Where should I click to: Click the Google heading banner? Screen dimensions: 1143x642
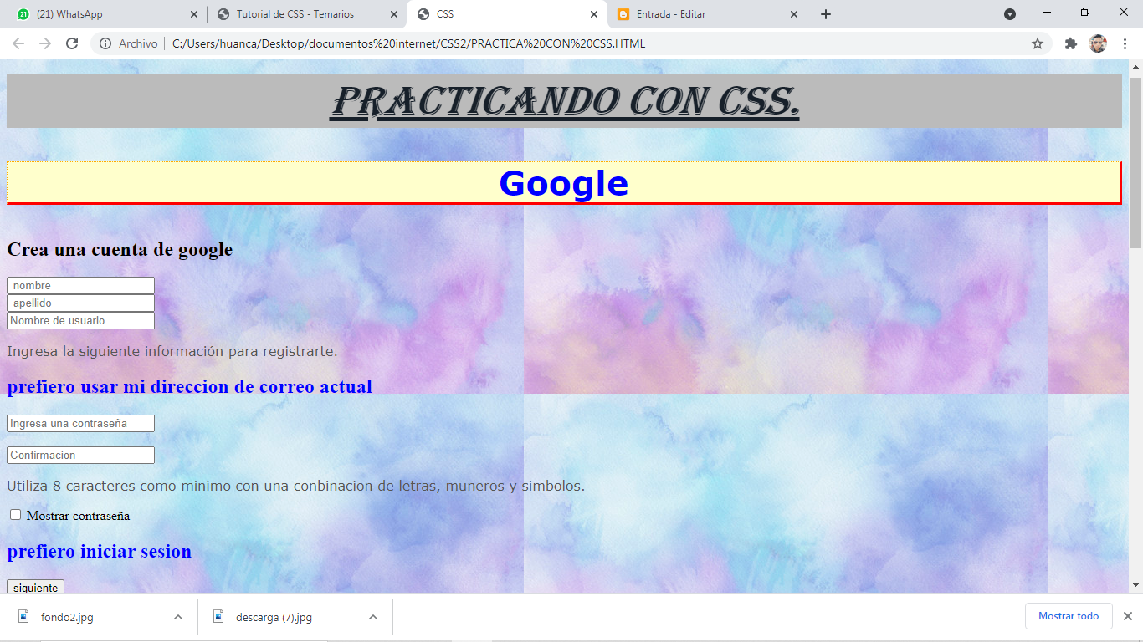pos(563,183)
